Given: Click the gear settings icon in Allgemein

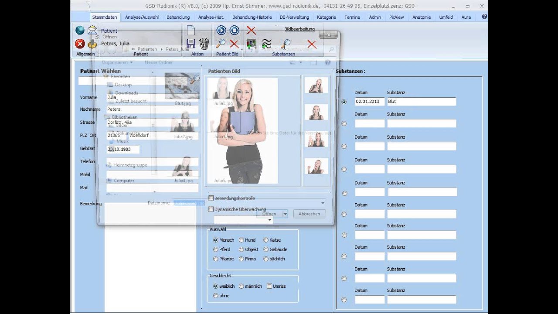Looking at the screenshot, I should coord(92,44).
